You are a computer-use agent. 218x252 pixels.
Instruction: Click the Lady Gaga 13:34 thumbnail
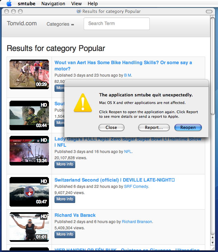[x=29, y=151]
